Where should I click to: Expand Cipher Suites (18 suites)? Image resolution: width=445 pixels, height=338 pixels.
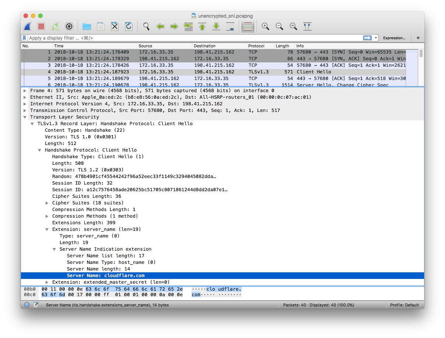(47, 203)
